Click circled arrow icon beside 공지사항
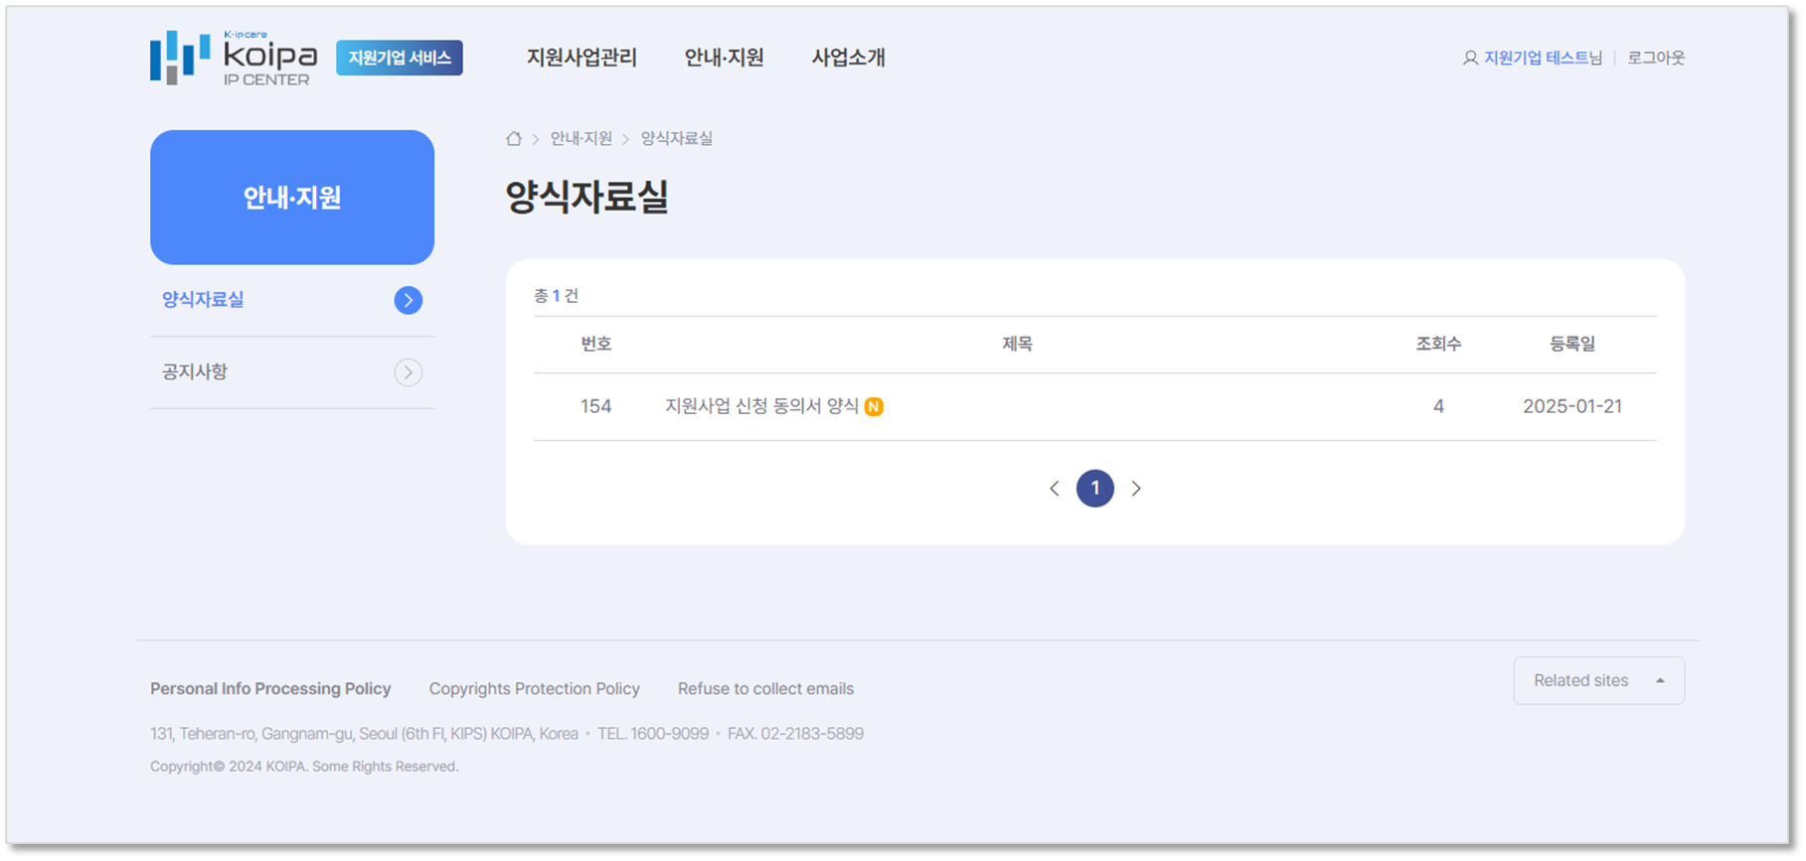This screenshot has width=1806, height=861. [x=408, y=372]
